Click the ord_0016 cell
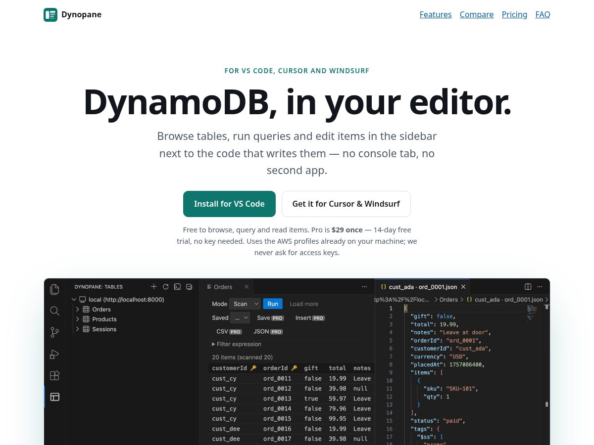 [x=277, y=429]
